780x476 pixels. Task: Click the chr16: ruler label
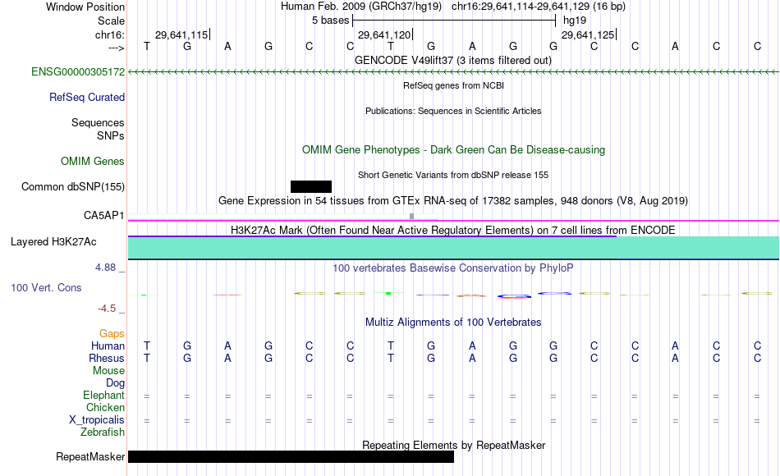point(110,34)
